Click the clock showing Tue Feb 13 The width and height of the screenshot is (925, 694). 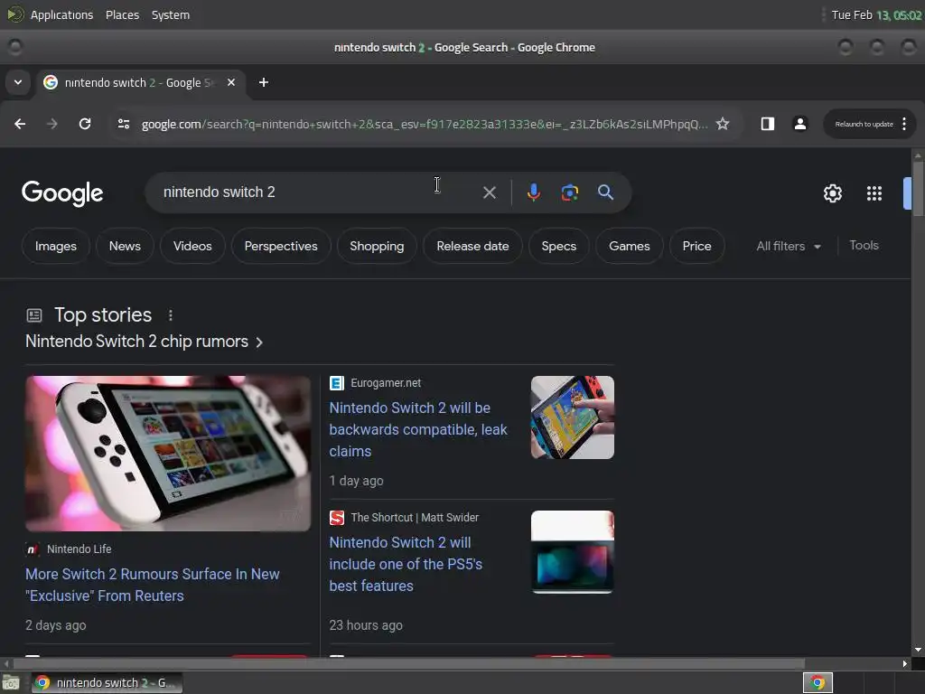[876, 14]
